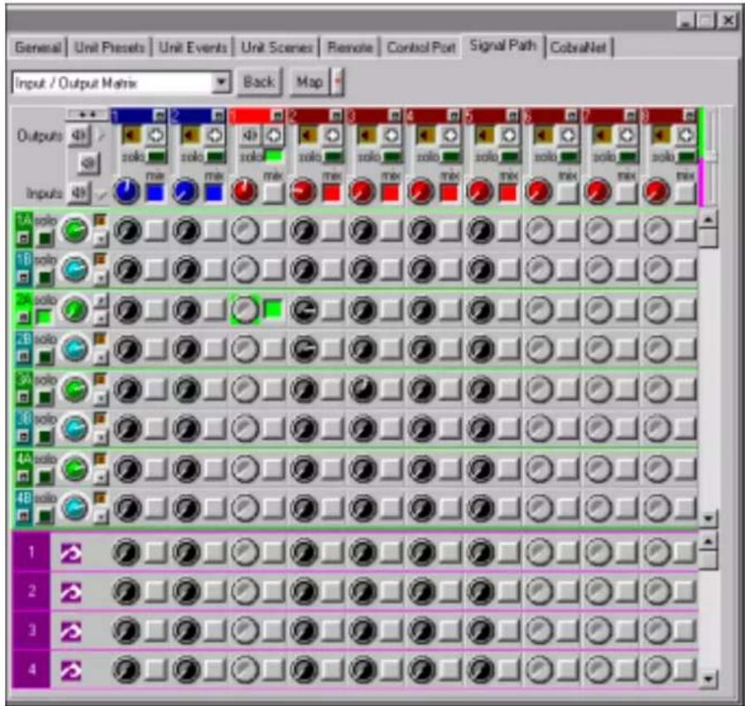
Task: Click the routing icon on purple row 4
Action: pos(71,671)
